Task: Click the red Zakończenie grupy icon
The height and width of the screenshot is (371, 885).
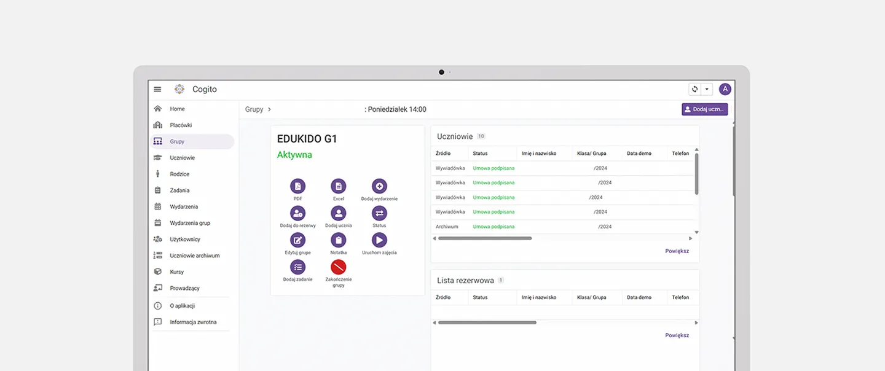Action: pyautogui.click(x=339, y=267)
